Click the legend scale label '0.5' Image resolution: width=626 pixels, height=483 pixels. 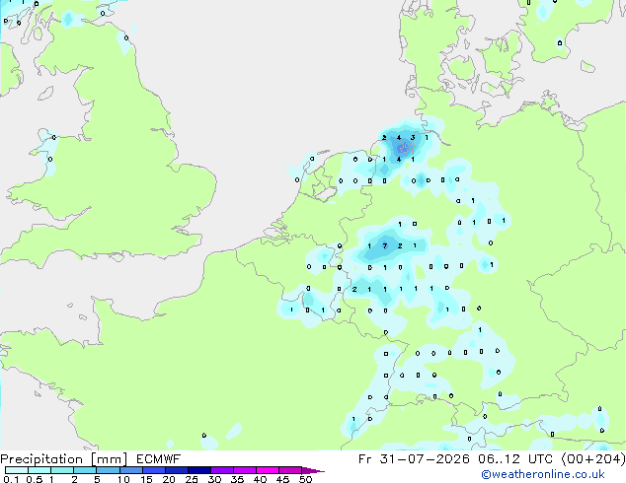(x=35, y=479)
